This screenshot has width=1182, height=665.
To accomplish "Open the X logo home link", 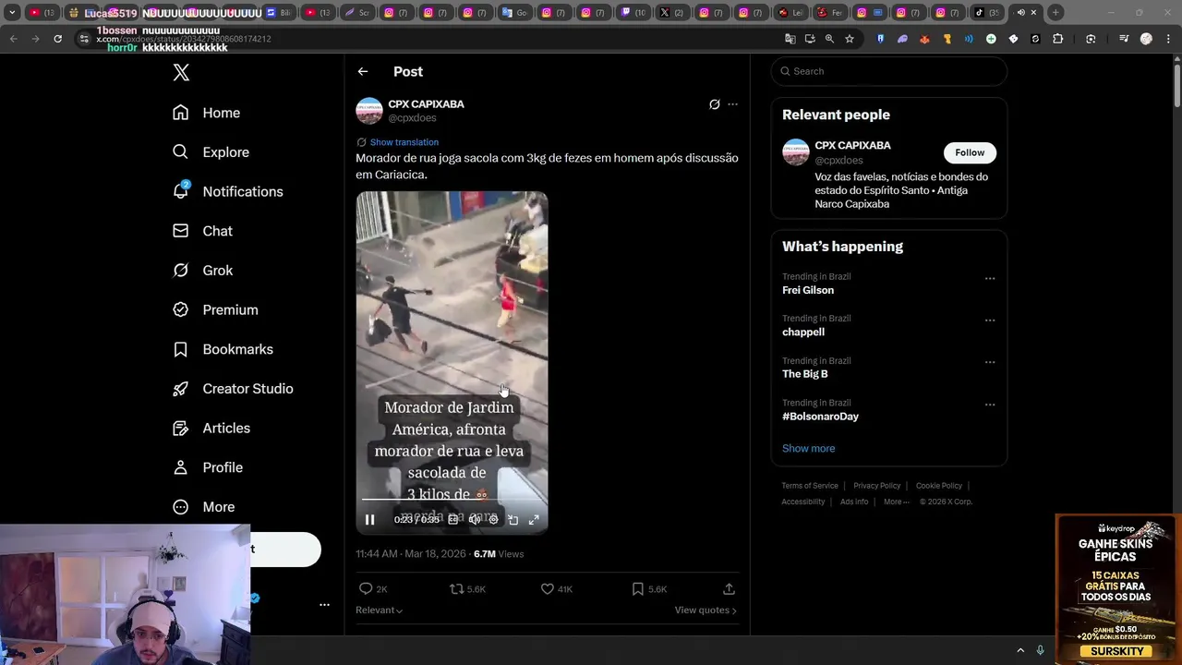I will click(181, 73).
